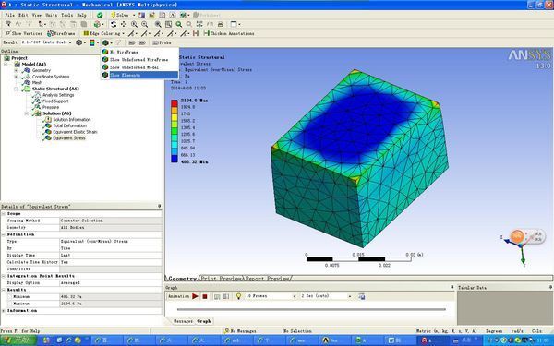Collapse the Solution (A6) node

[27, 113]
